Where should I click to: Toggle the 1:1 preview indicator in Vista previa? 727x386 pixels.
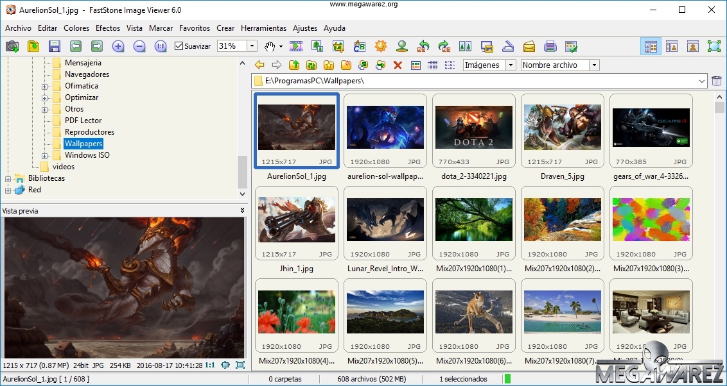click(x=209, y=365)
